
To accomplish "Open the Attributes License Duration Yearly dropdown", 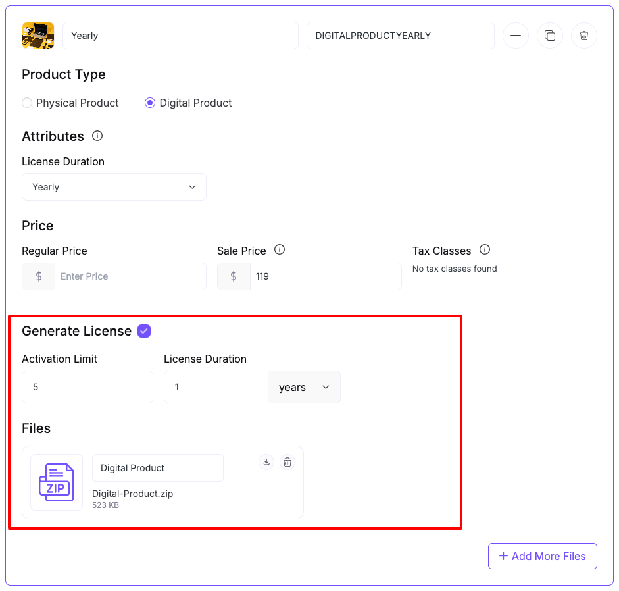I will (x=114, y=187).
